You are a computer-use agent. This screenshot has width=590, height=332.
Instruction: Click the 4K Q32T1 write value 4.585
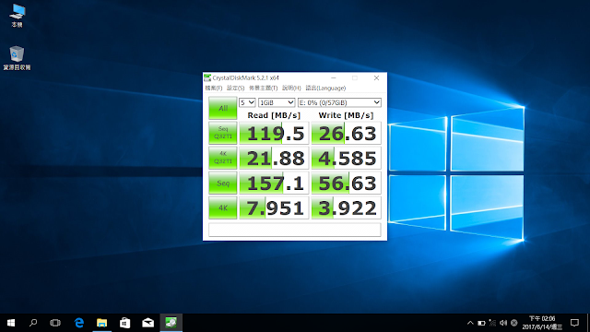[347, 158]
